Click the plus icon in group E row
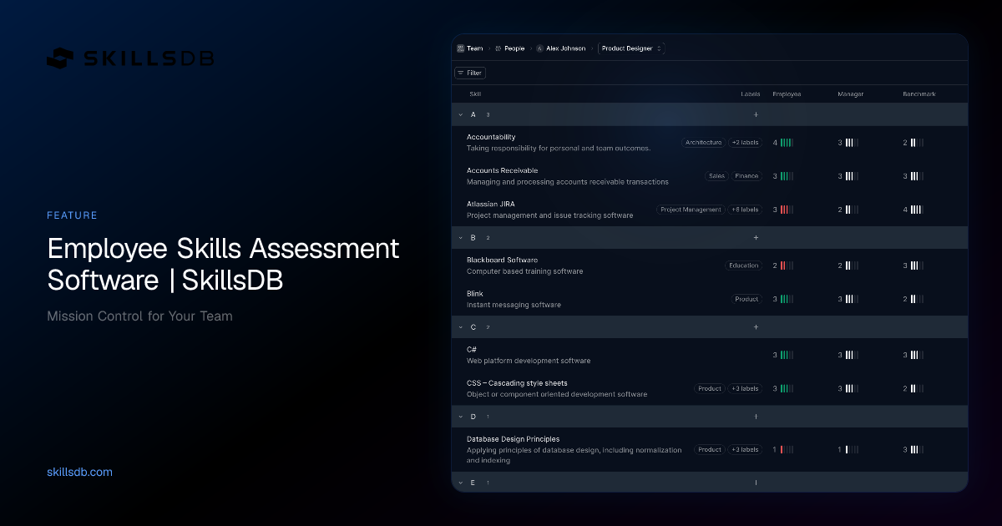Image resolution: width=1002 pixels, height=526 pixels. (x=756, y=483)
